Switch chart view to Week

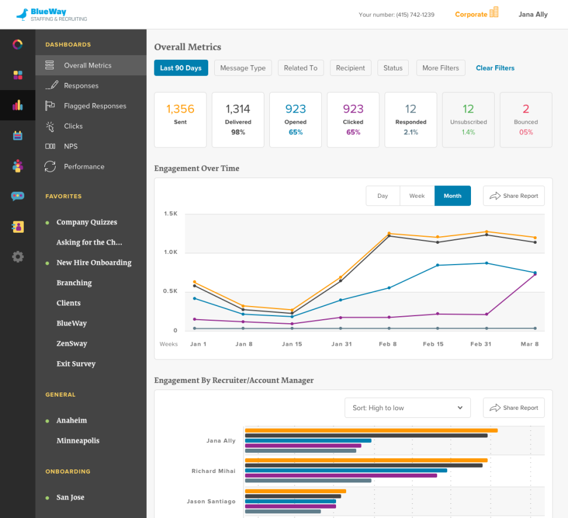pyautogui.click(x=417, y=196)
